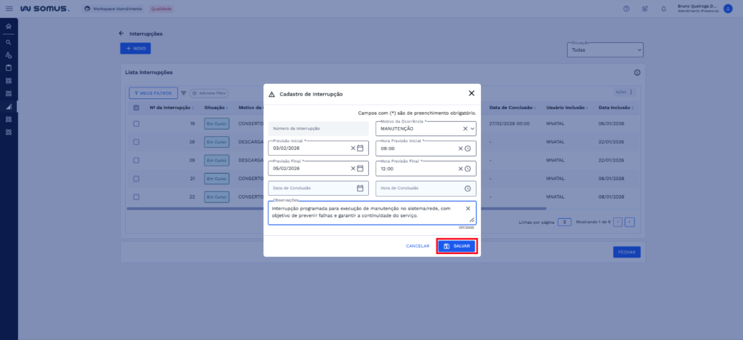
Task: Click the notifications bell icon
Action: pos(663,9)
